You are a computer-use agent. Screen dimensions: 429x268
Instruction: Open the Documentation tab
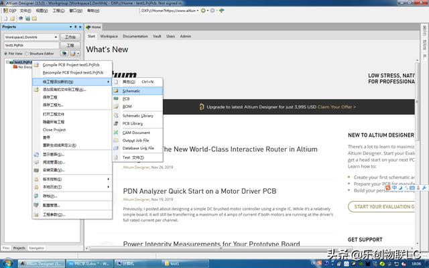click(x=135, y=36)
